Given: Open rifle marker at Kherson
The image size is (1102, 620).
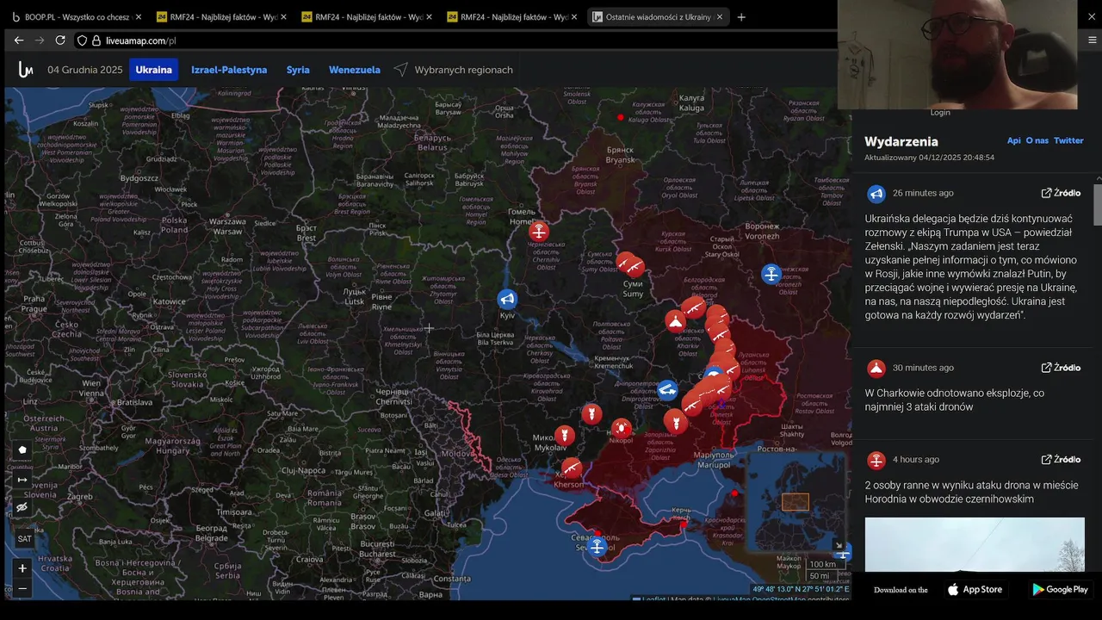Looking at the screenshot, I should (572, 468).
